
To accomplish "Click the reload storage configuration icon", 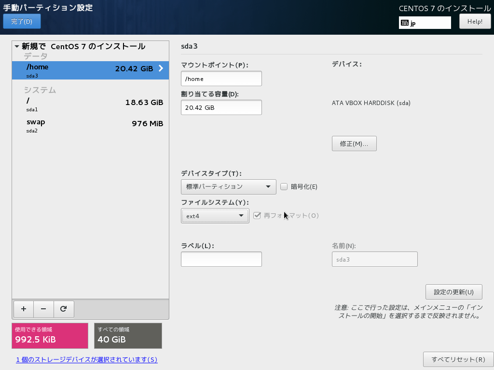I will (x=64, y=309).
